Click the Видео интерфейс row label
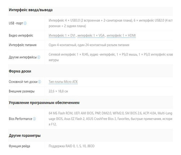 click(x=21, y=35)
